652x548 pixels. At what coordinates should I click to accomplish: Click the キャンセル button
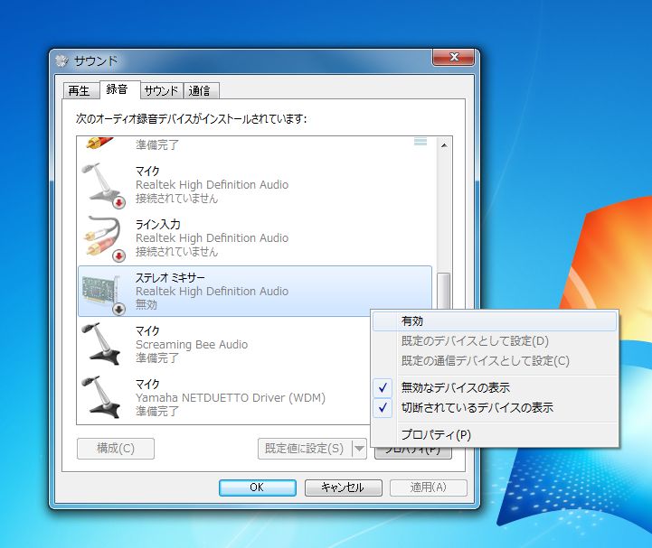click(343, 488)
